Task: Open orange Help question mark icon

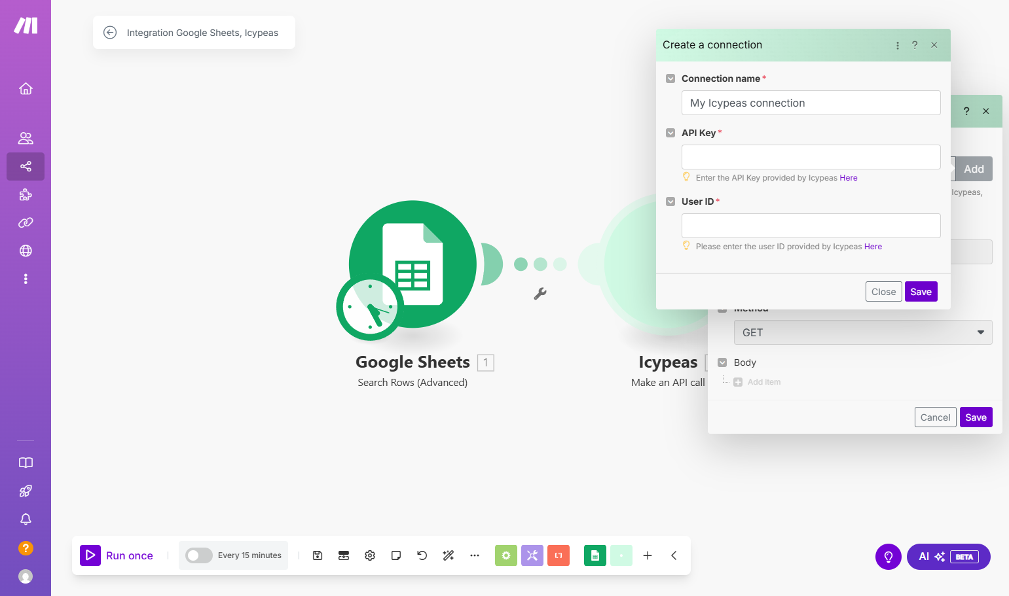Action: pyautogui.click(x=26, y=548)
